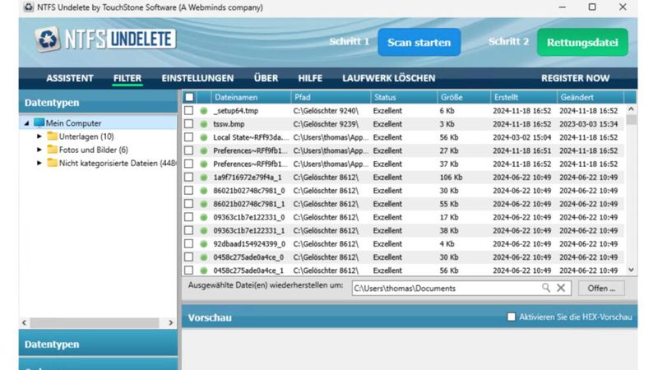Click green status dot of 92dbaad154924399_0
The image size is (658, 370).
pyautogui.click(x=203, y=243)
